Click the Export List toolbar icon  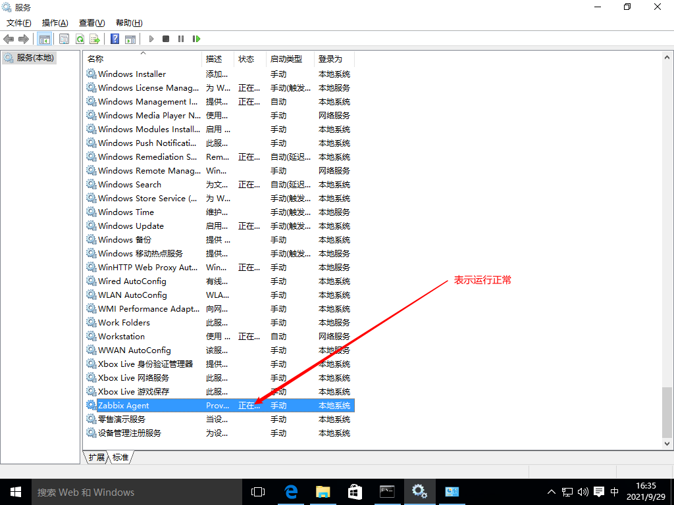[95, 39]
